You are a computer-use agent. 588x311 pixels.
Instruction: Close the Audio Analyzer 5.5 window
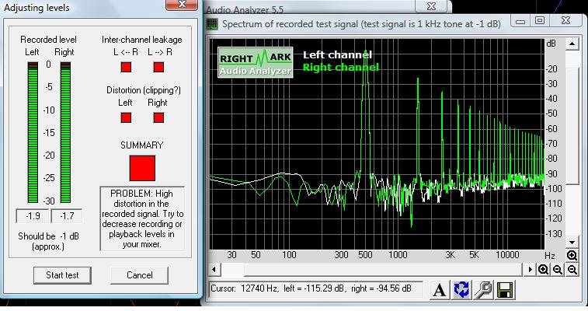[x=431, y=6]
